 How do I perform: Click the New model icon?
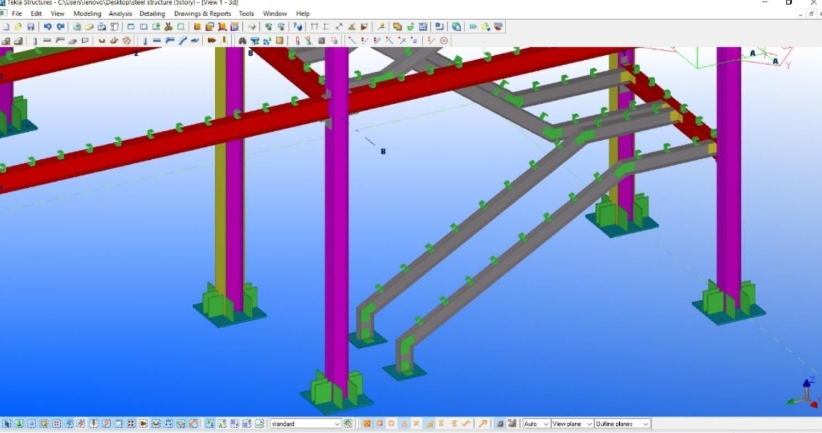tap(5, 26)
